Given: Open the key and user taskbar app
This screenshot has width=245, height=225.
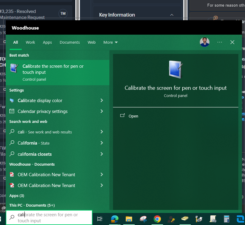Looking at the screenshot, I should tap(171, 219).
